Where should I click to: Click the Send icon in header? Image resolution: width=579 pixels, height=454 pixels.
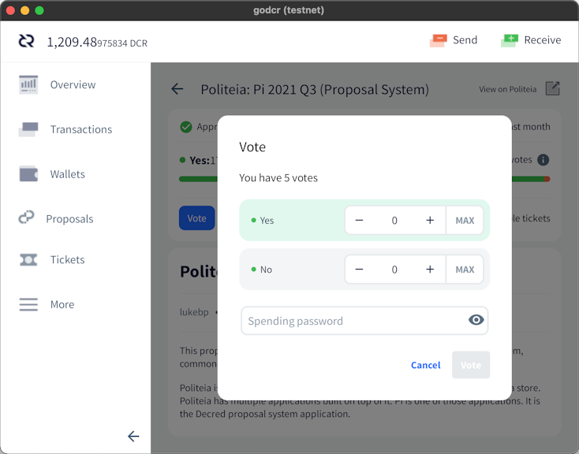point(439,40)
